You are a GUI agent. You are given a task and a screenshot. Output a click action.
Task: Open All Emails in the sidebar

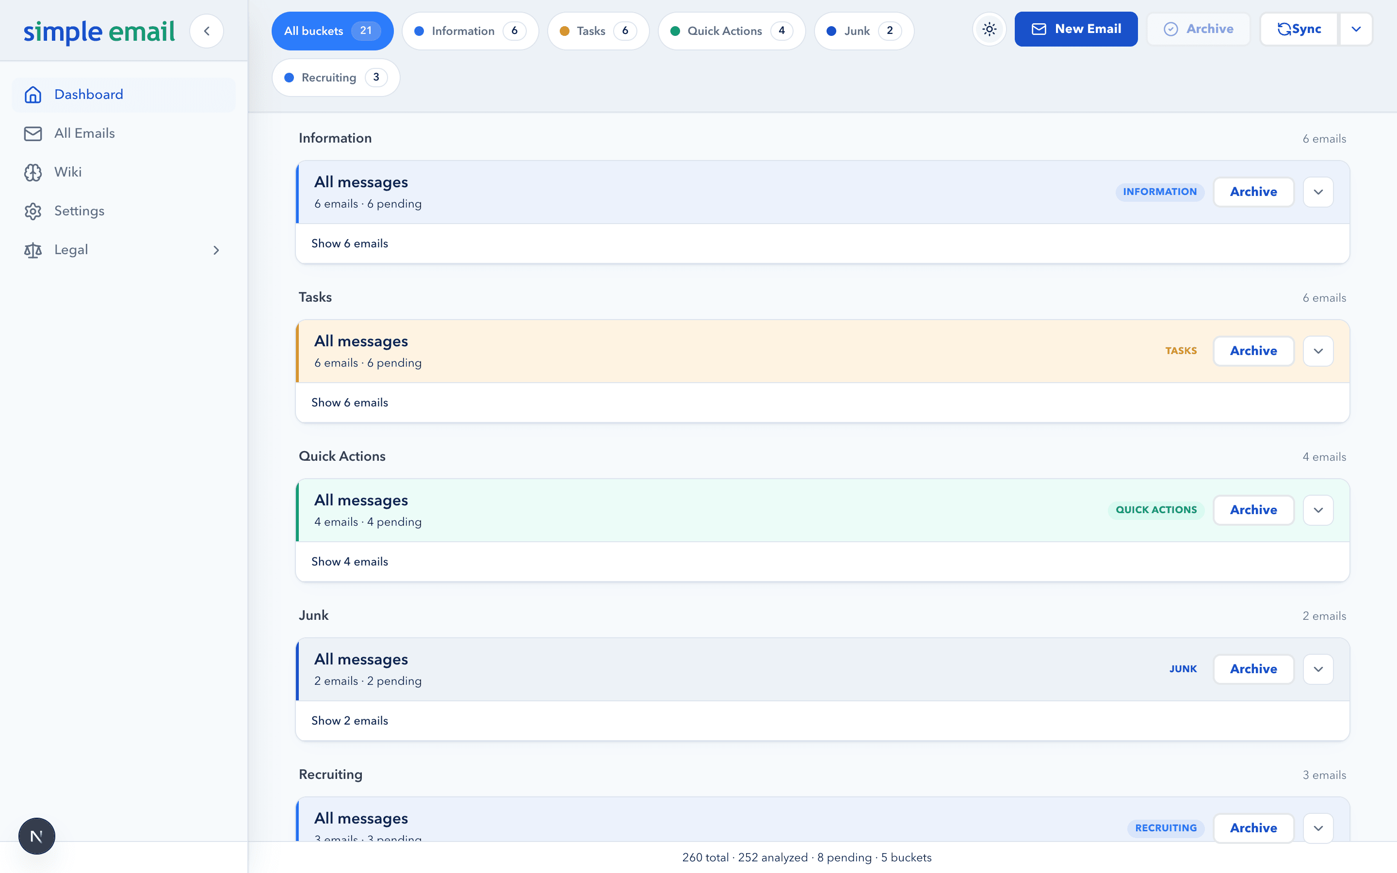pyautogui.click(x=124, y=133)
